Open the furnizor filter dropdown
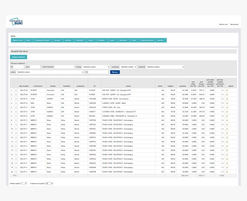Screen dimensions: 247x201 96,67
